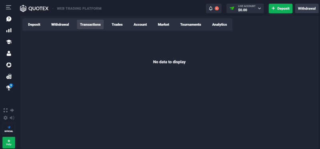Click the top-right Withdrawal button
Screen dimensions: 320x149
pos(307,8)
